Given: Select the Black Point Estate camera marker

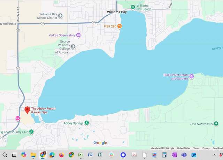Looking at the screenshot, I should 192,77.
